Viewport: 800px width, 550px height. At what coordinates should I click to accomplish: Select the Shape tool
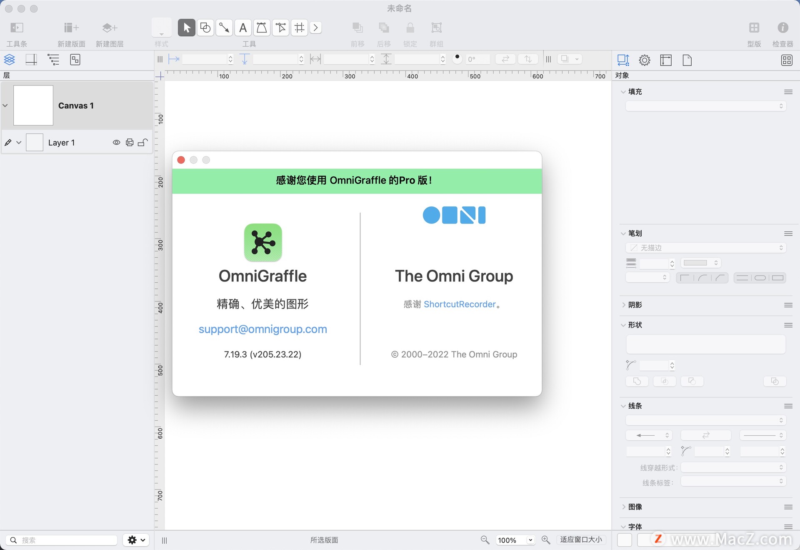(x=205, y=28)
